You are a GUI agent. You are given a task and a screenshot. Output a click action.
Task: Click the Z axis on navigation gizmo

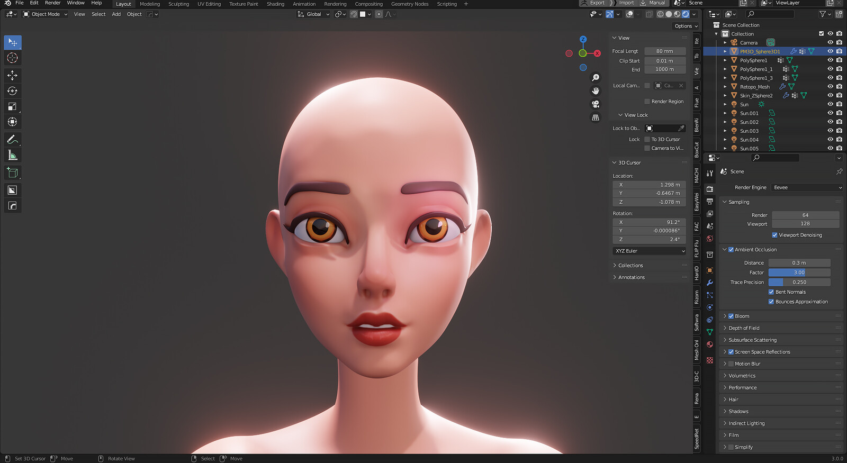(583, 39)
